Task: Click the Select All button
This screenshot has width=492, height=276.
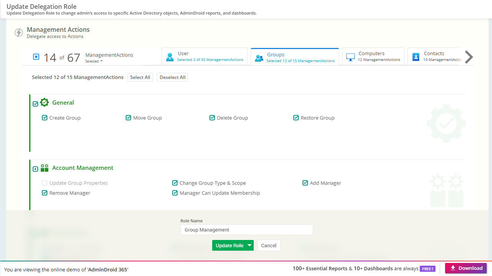Action: [140, 77]
